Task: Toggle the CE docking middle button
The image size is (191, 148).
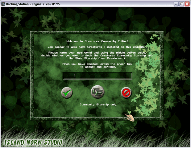Action: point(98,92)
